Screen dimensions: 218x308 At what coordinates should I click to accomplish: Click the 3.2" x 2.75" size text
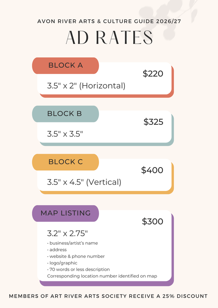67,233
